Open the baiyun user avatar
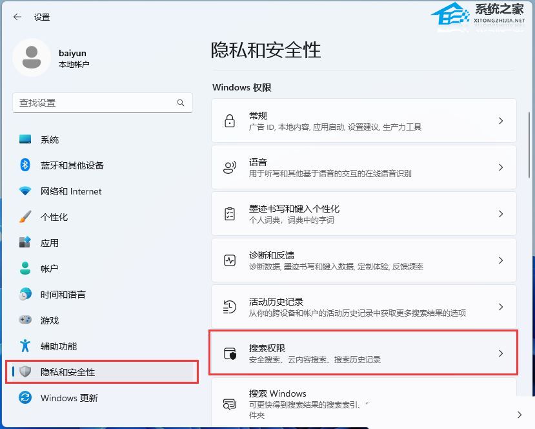The height and width of the screenshot is (429, 535). pyautogui.click(x=32, y=58)
